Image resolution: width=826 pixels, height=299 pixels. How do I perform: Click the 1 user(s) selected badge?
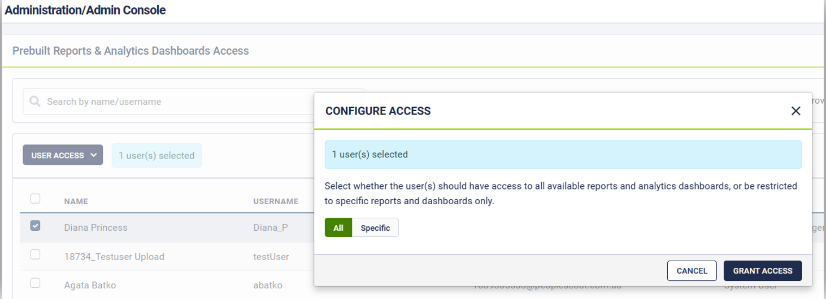pyautogui.click(x=156, y=156)
